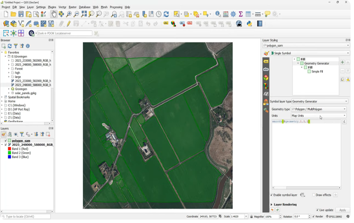The height and width of the screenshot is (223, 354).
Task: Select Simple Fill in the symbol tree
Action: (x=317, y=71)
